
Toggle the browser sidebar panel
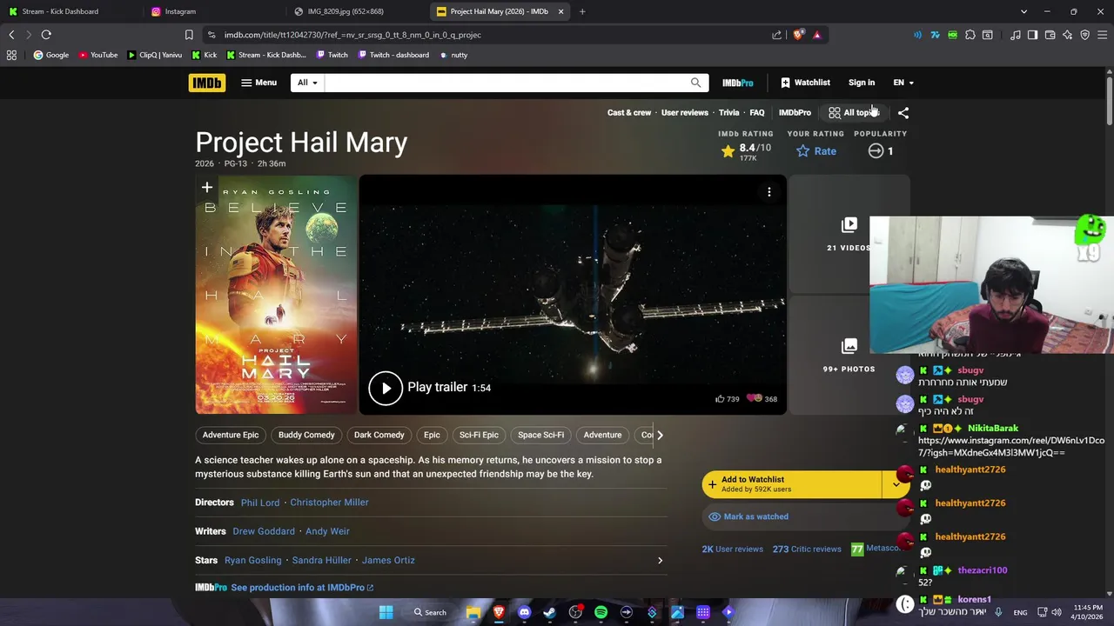pos(1032,35)
